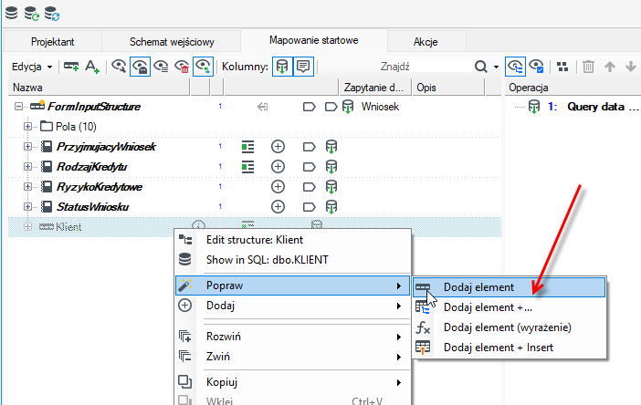641x405 pixels.
Task: Choose Dodaj element + Insert option
Action: coord(509,347)
